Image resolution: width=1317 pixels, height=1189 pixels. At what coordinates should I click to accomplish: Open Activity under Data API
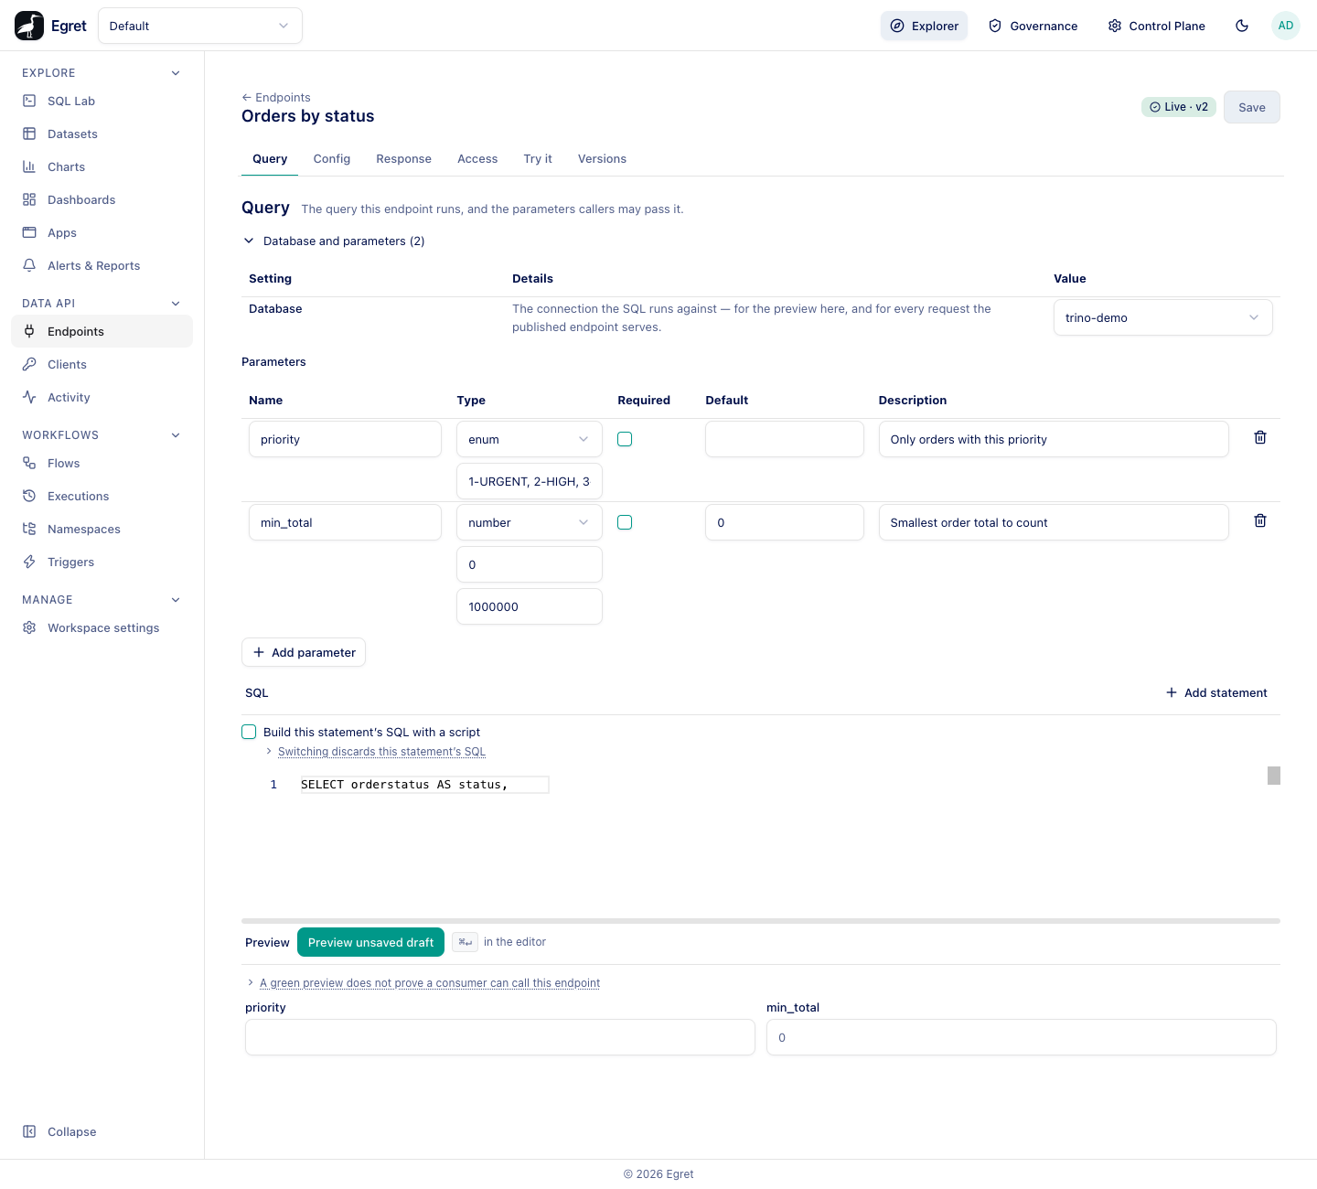[x=102, y=397]
